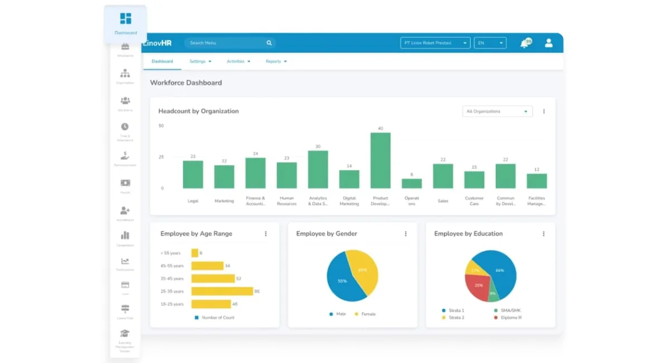Click the search magnifier icon
The width and height of the screenshot is (670, 363).
pos(269,43)
